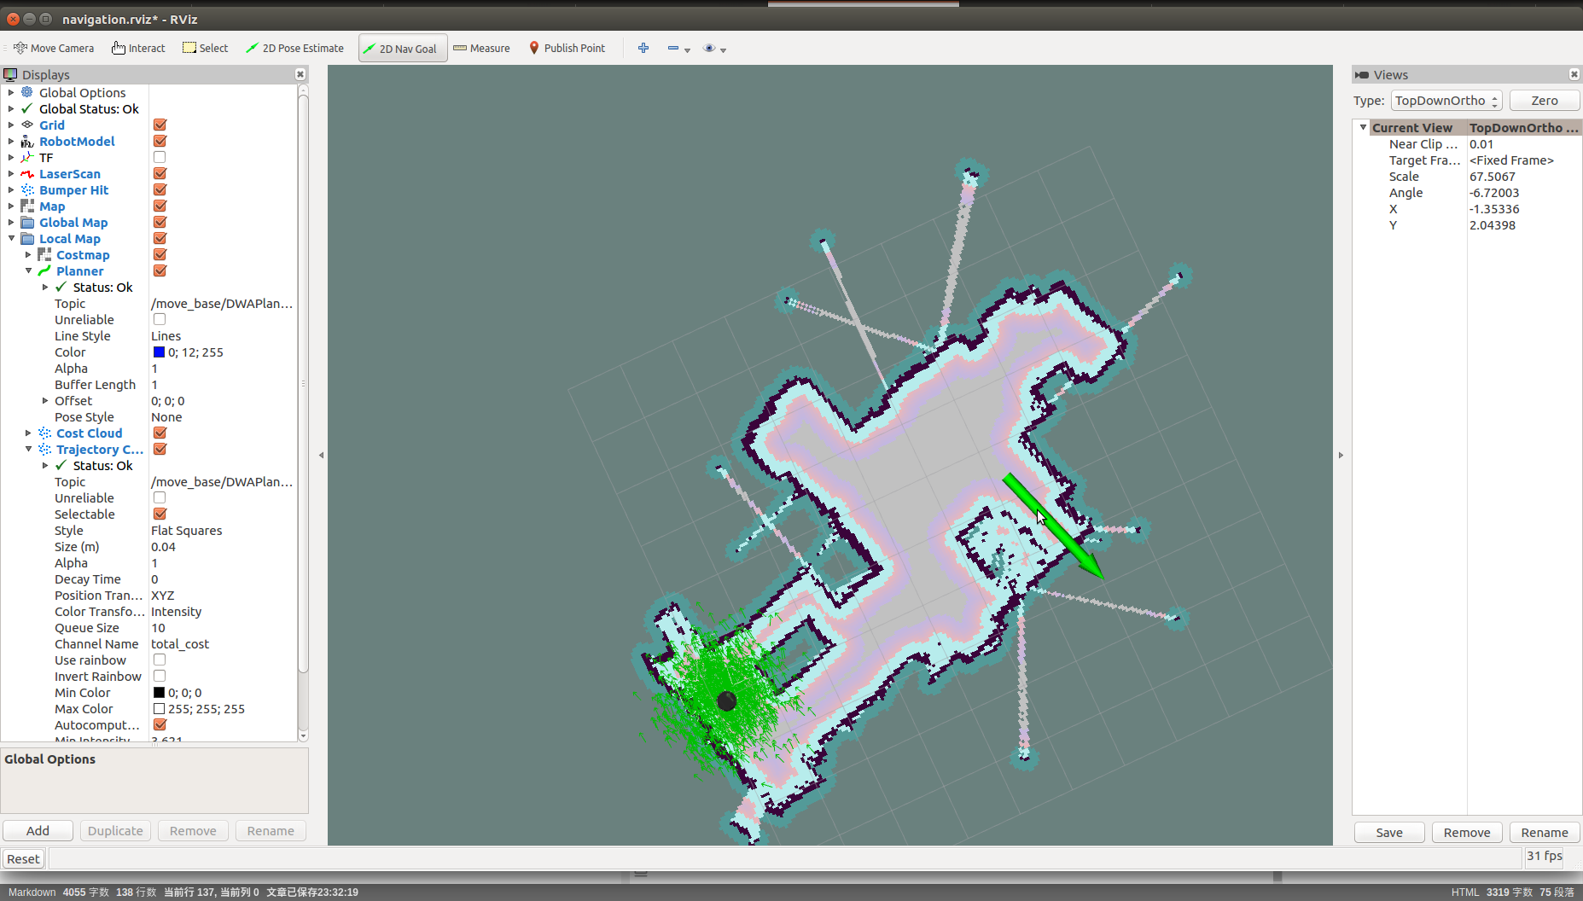This screenshot has width=1583, height=901.
Task: Click the Global Options gear icon
Action: [x=27, y=92]
